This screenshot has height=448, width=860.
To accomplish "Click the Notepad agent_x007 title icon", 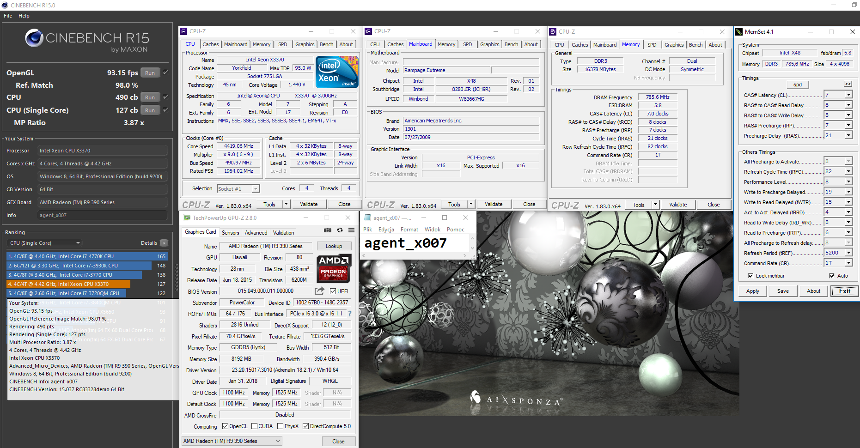I will coord(368,218).
